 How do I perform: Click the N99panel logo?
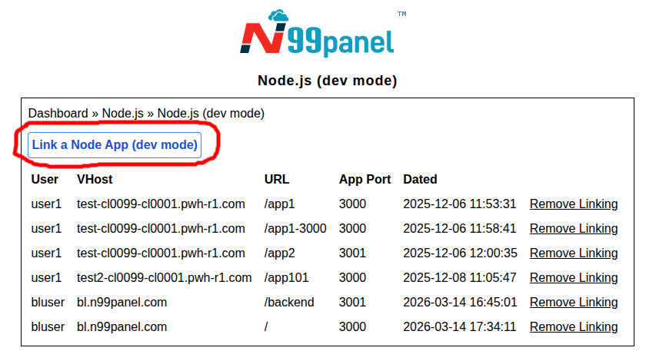(317, 35)
